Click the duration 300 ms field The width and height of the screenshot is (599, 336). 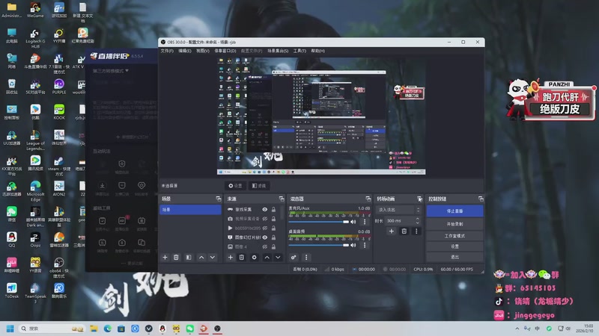click(400, 220)
